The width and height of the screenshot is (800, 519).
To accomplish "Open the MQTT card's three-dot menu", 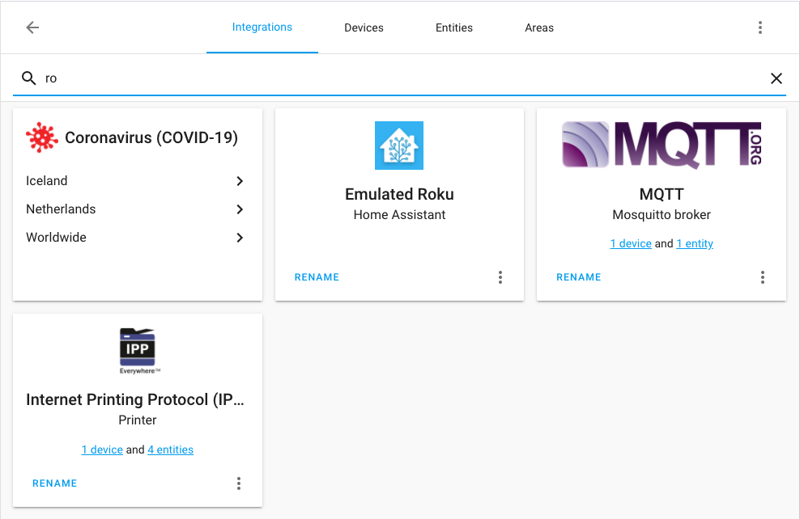I will [763, 276].
